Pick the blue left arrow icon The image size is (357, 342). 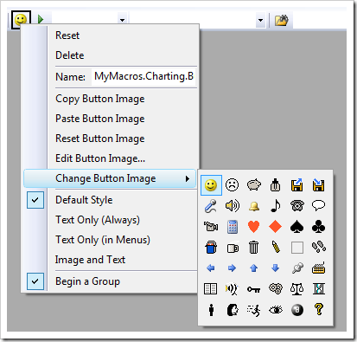click(211, 268)
